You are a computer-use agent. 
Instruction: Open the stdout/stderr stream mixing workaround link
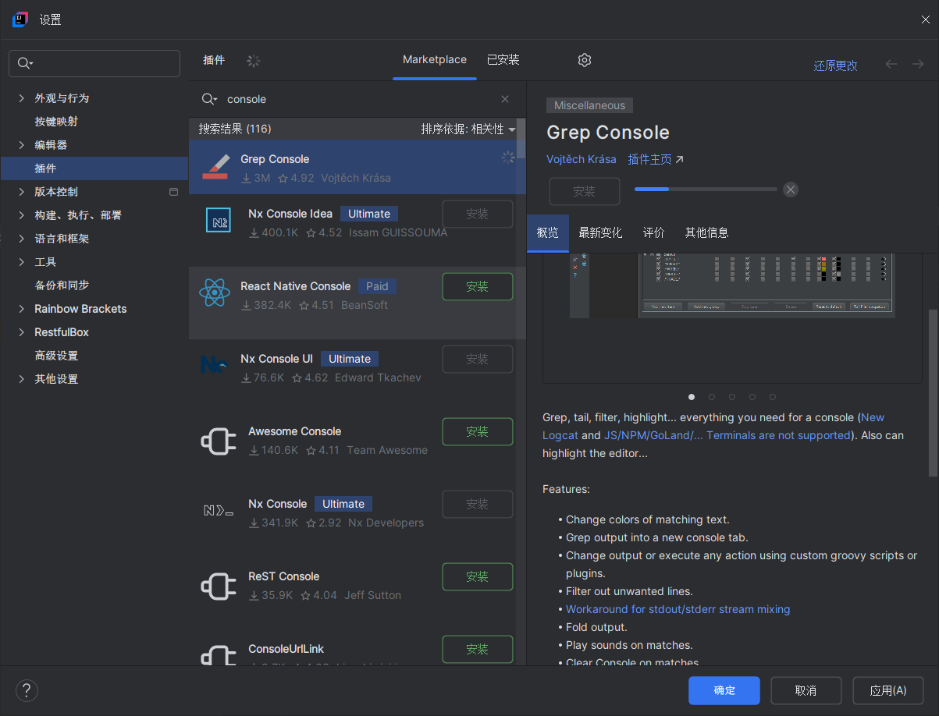[x=678, y=609]
